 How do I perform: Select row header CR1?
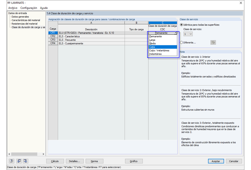pyautogui.click(x=53, y=33)
